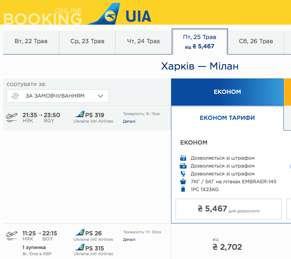Click the seat selection icon
This screenshot has width=291, height=259.
tap(183, 174)
